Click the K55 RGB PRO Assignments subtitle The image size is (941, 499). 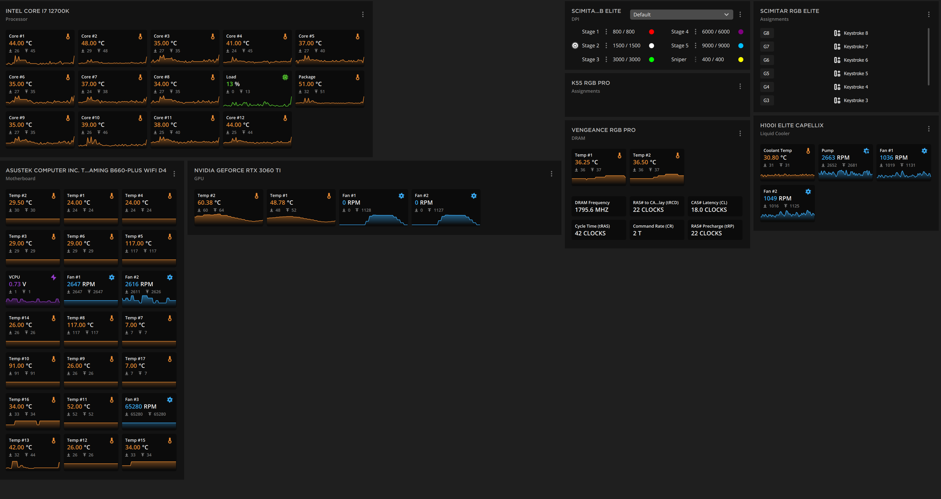coord(586,91)
